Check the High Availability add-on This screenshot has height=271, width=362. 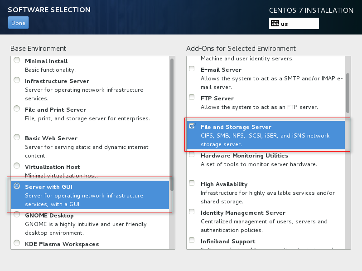click(192, 183)
